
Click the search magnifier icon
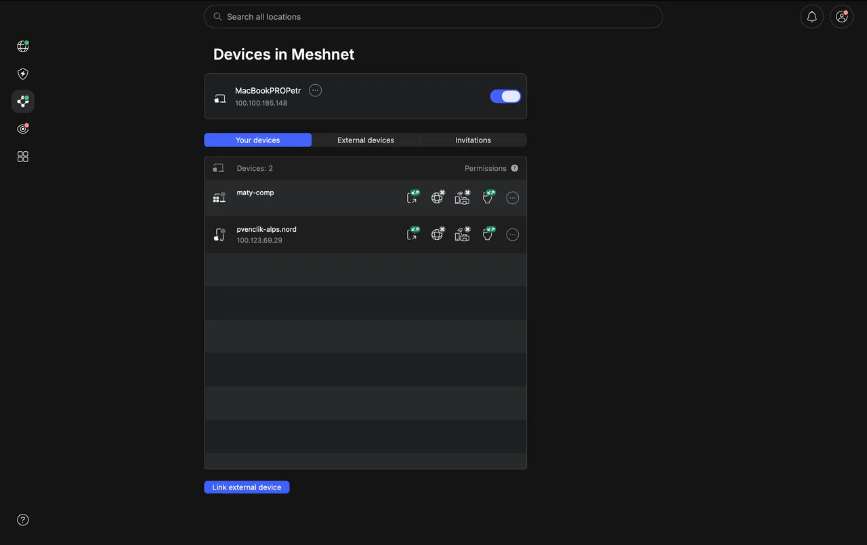[217, 16]
